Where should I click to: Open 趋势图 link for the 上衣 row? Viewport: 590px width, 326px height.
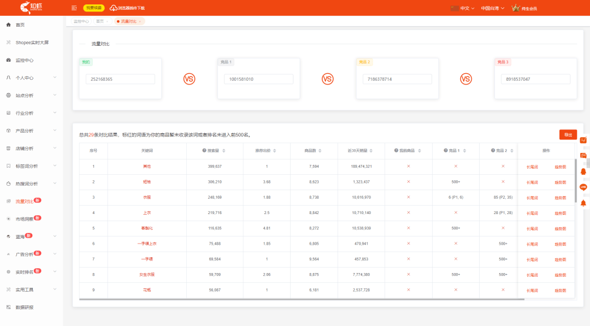(560, 213)
